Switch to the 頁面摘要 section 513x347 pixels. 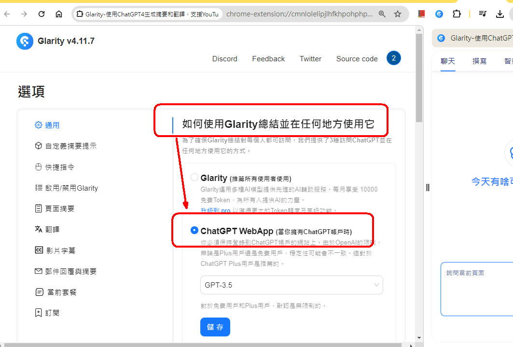point(55,208)
